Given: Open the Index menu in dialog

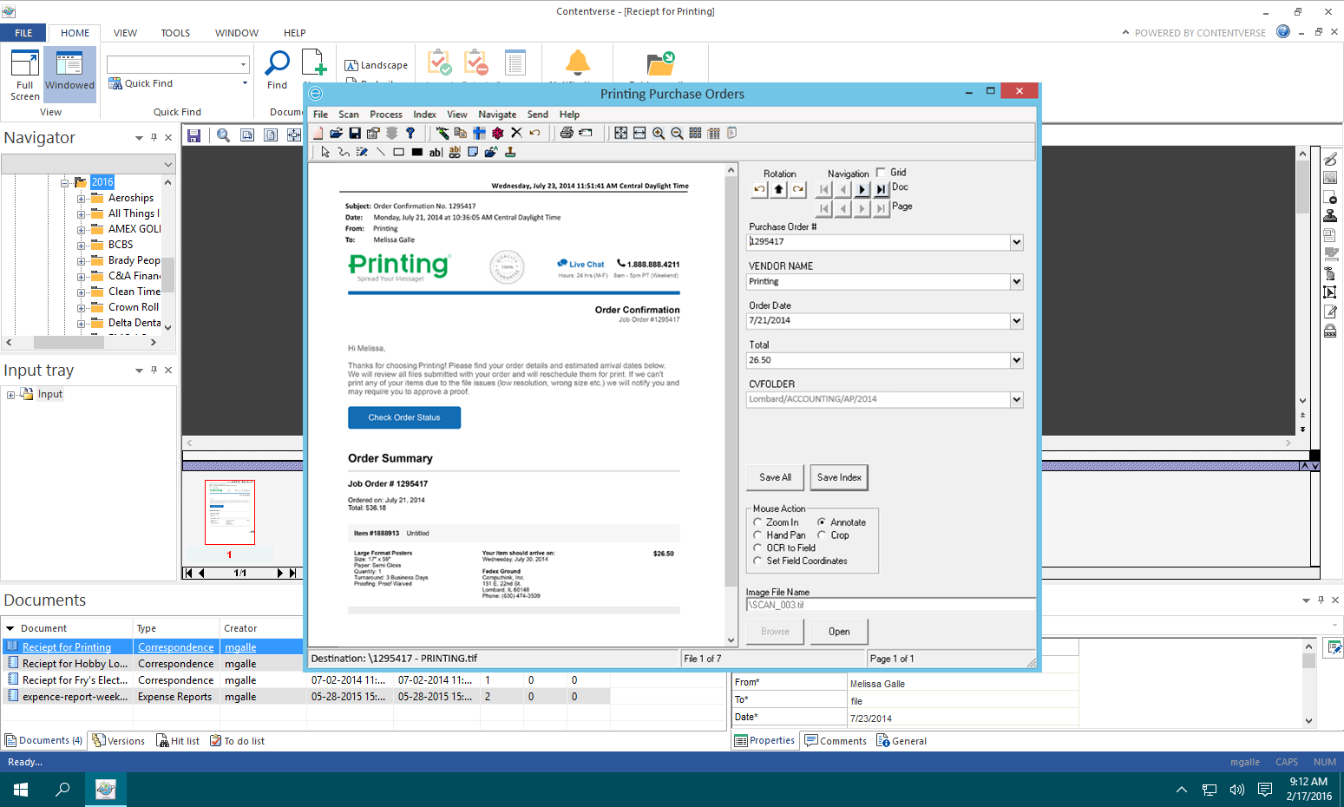Looking at the screenshot, I should [x=424, y=115].
